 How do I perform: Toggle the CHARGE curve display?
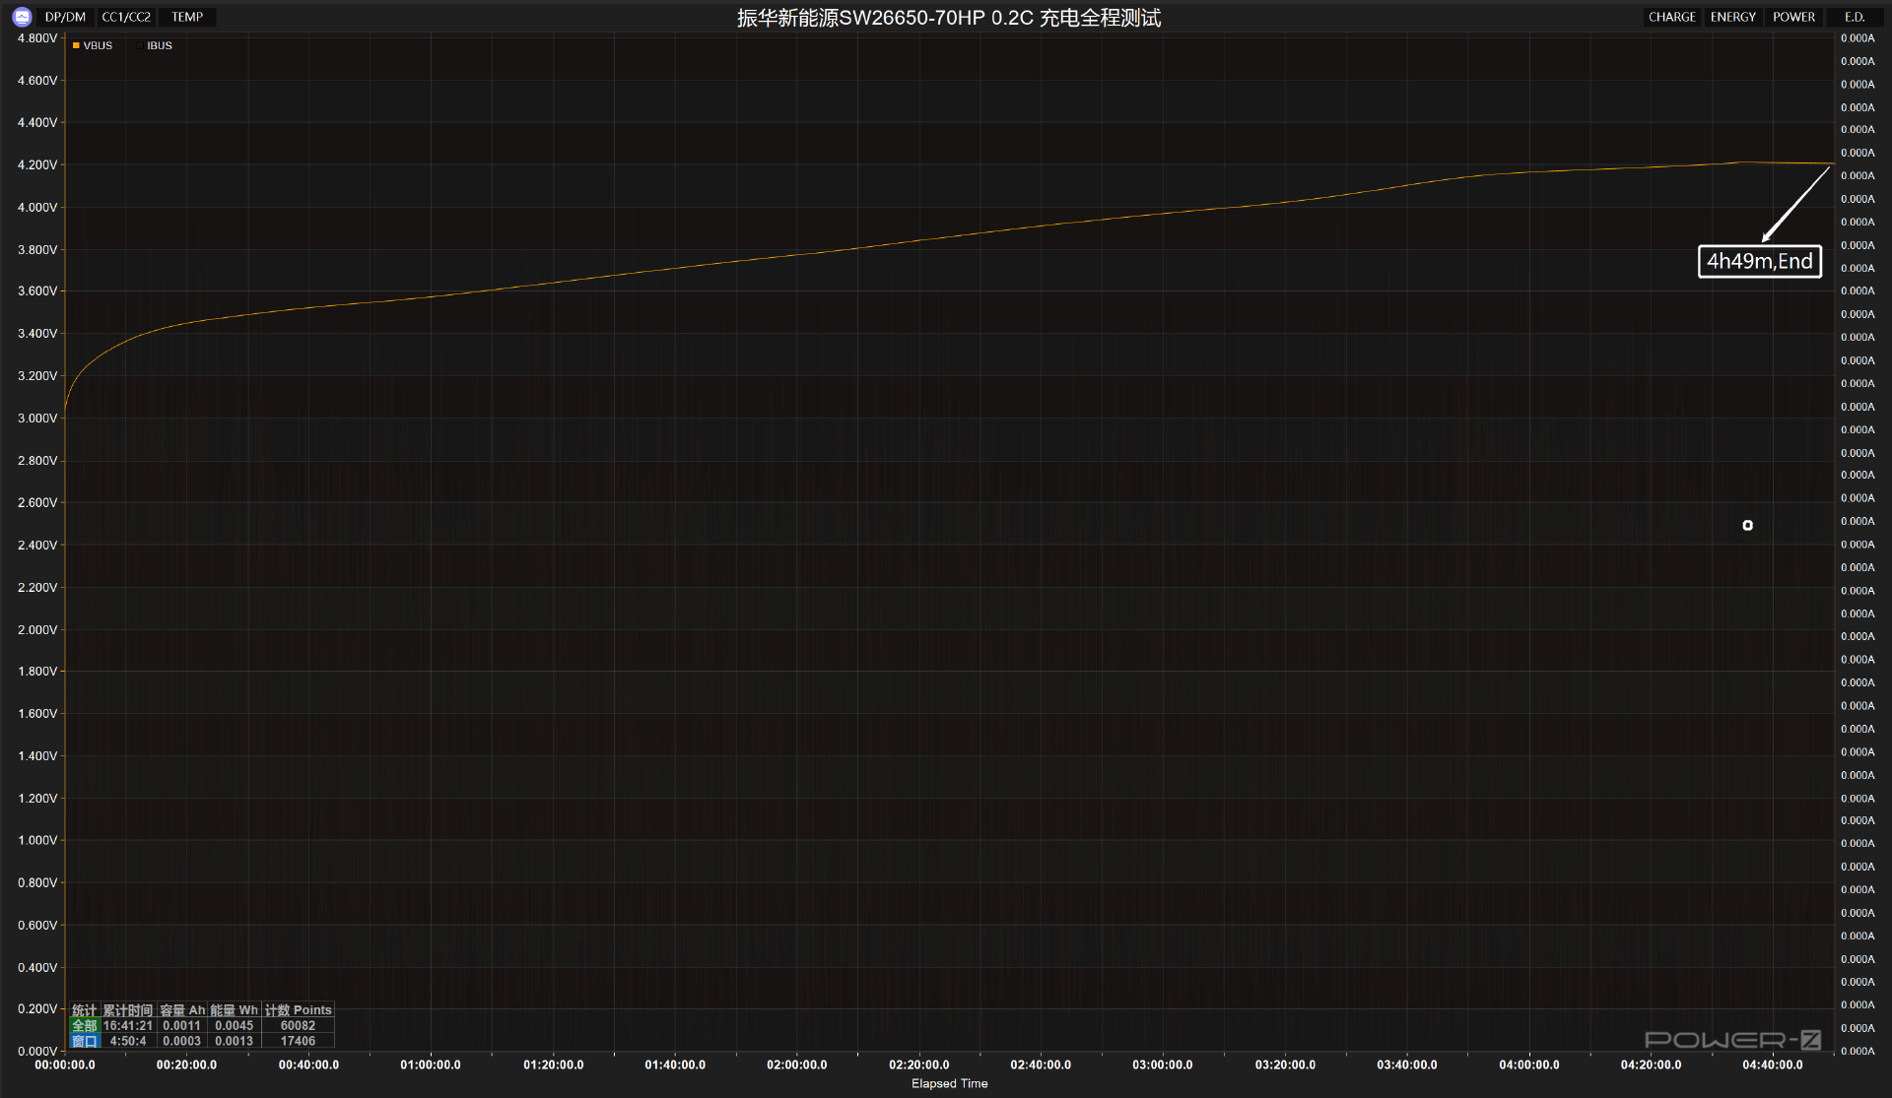(x=1671, y=17)
